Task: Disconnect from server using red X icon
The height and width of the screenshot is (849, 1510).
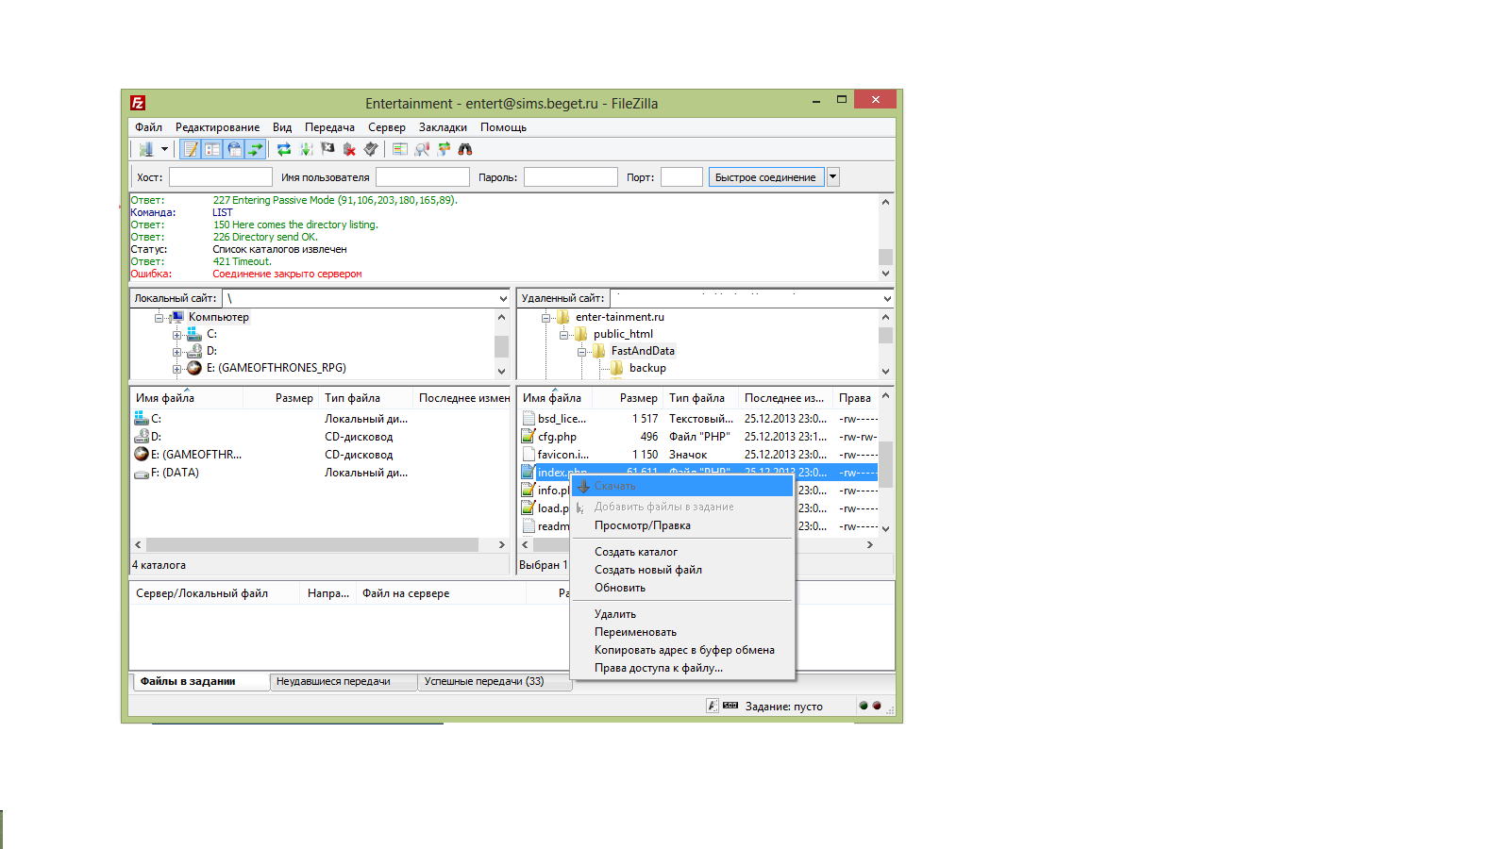Action: point(349,149)
